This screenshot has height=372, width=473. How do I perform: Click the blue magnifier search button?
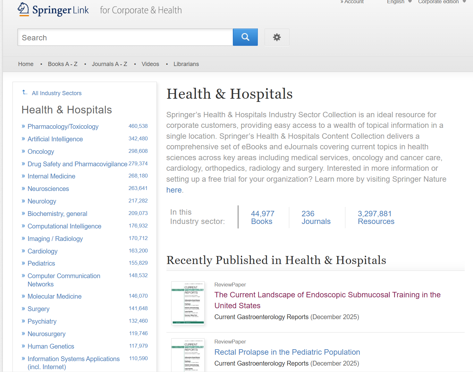[x=245, y=37]
